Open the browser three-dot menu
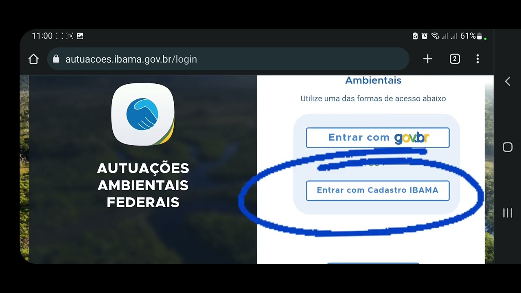 tap(477, 59)
